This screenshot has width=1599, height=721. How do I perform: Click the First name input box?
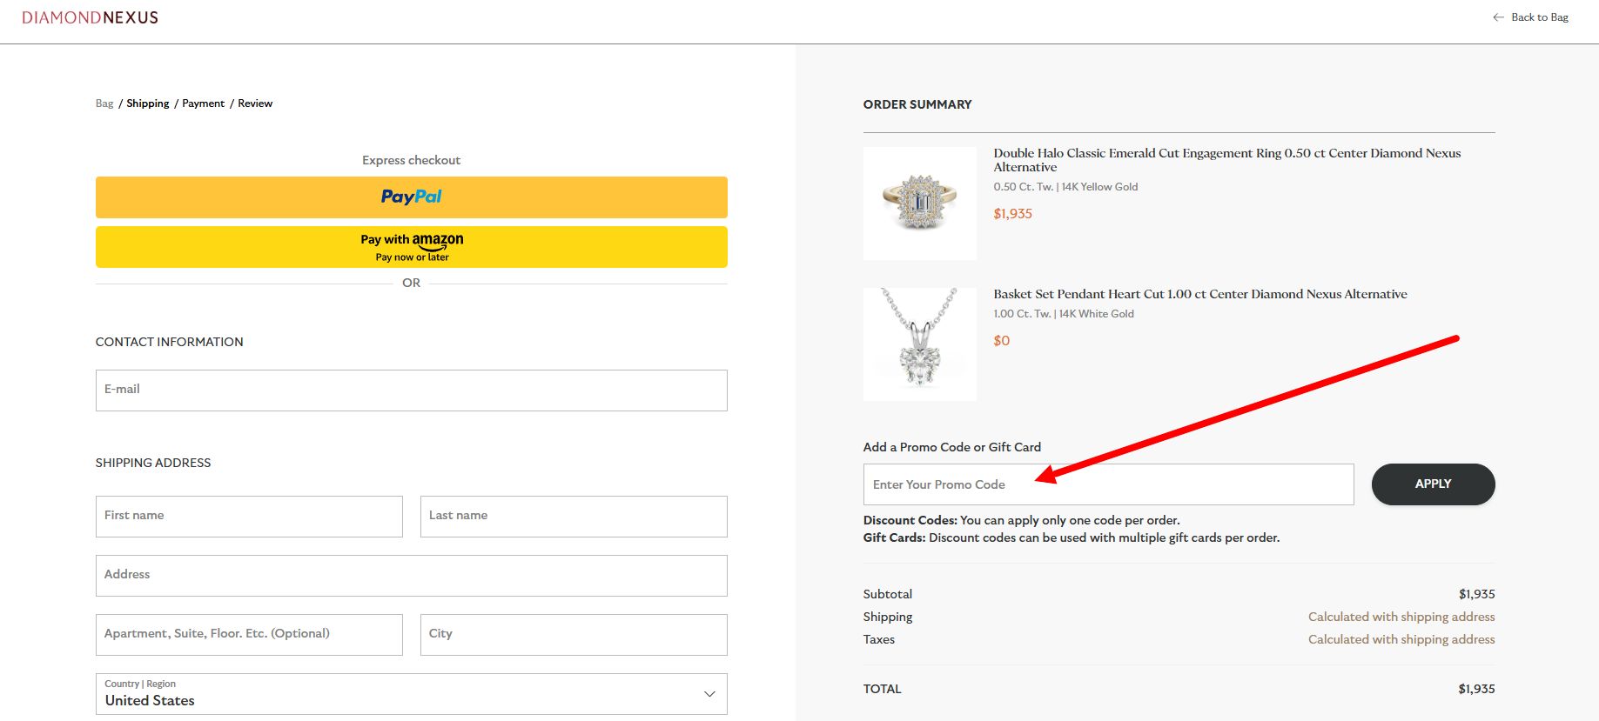coord(249,516)
